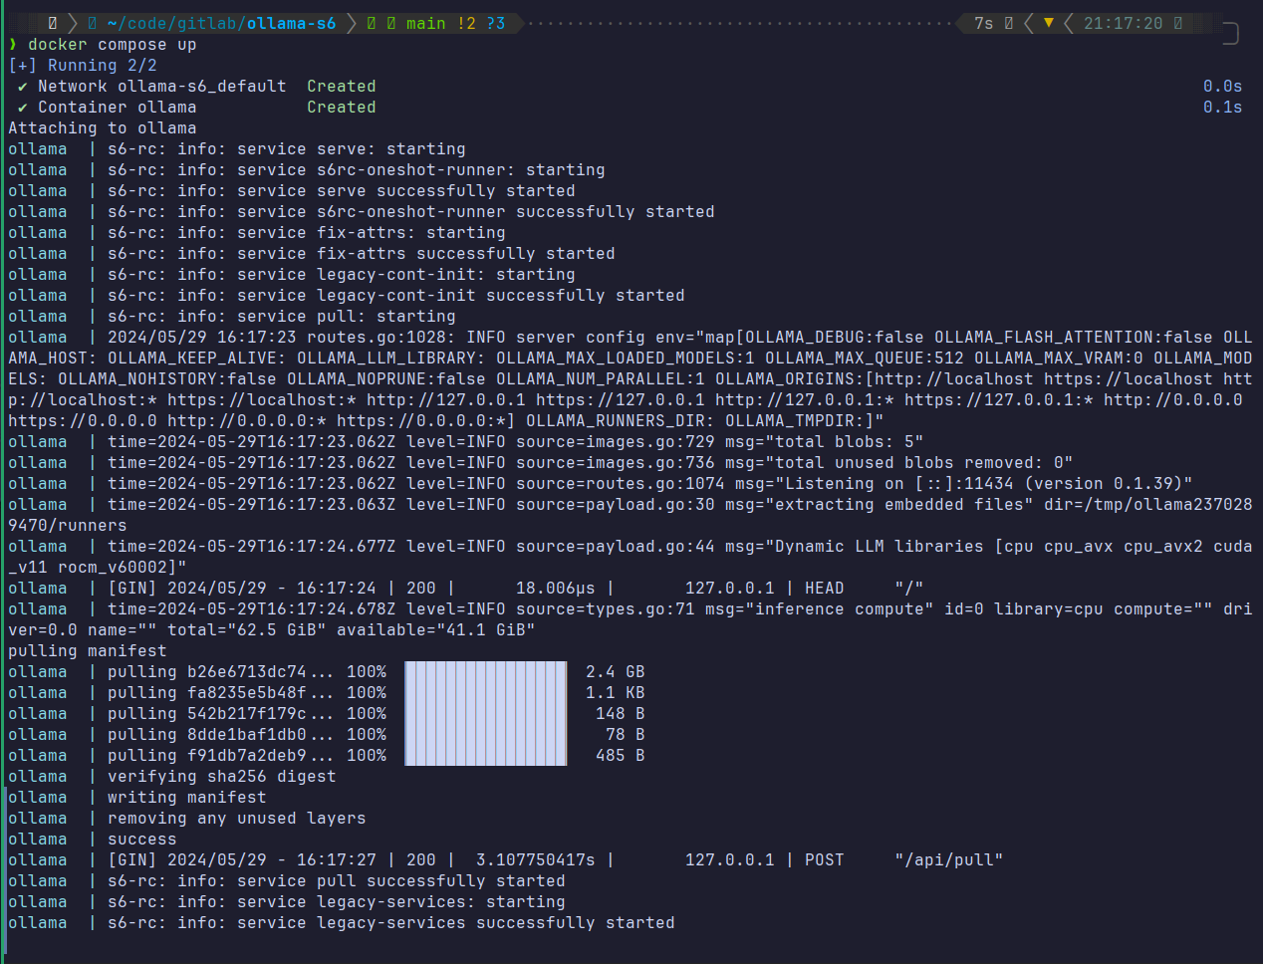The height and width of the screenshot is (964, 1263).
Task: Click the 'removing any unused layers' line
Action: pos(237,819)
